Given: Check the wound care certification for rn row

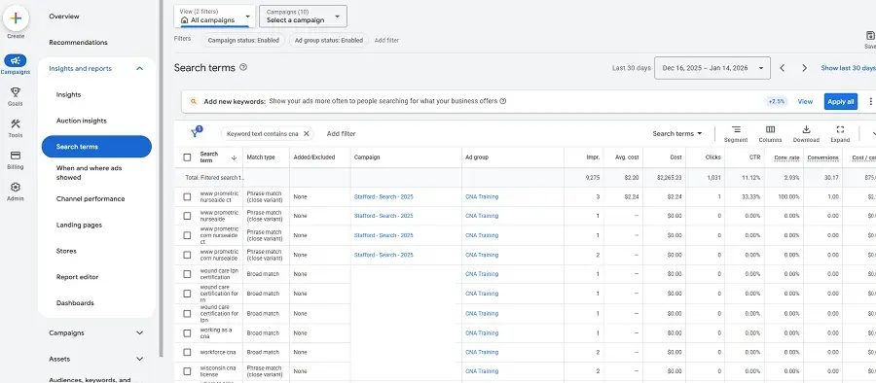Looking at the screenshot, I should (x=187, y=294).
